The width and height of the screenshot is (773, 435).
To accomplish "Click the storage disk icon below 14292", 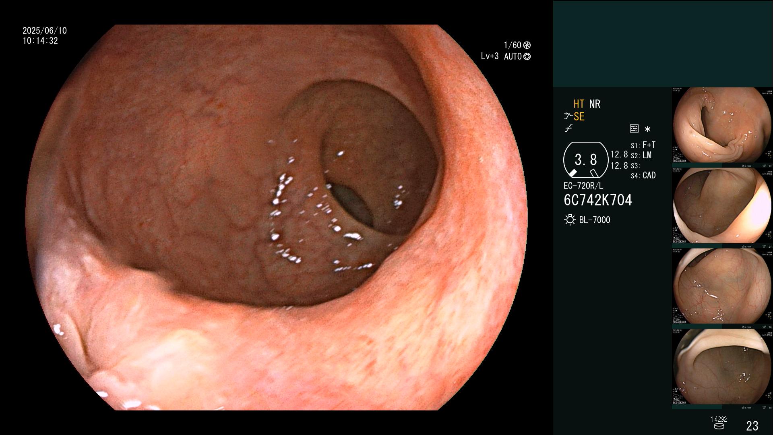I will coord(719,426).
